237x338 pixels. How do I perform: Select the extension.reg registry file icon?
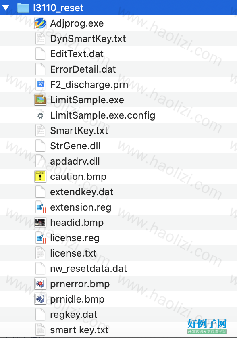click(41, 207)
